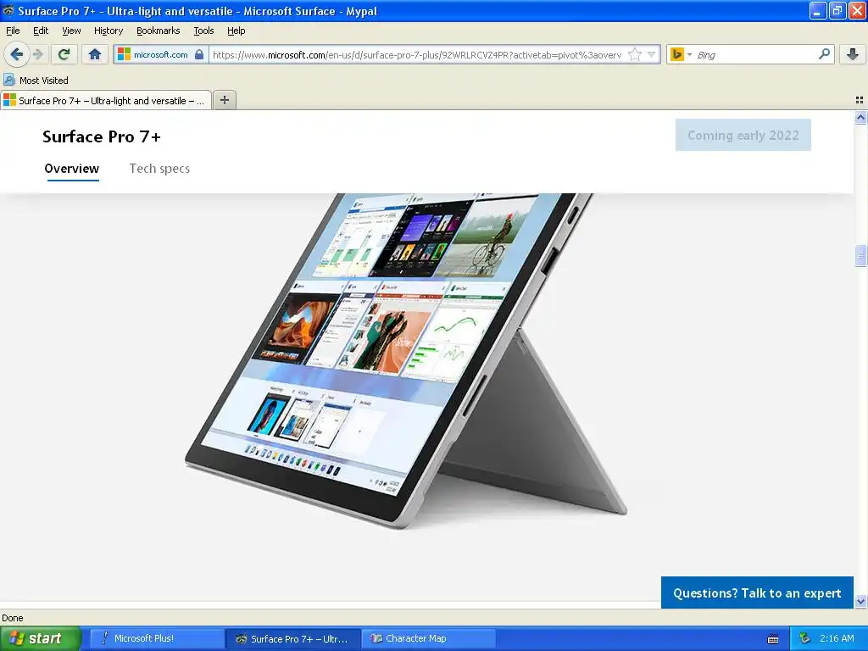
Task: Bookmark this page with the star icon
Action: 635,54
